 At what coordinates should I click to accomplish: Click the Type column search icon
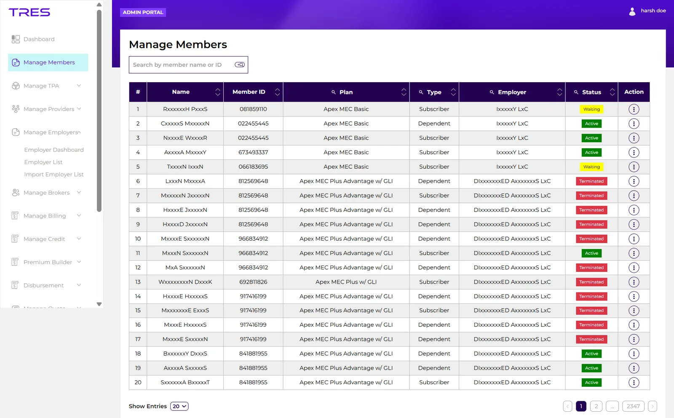coord(420,92)
